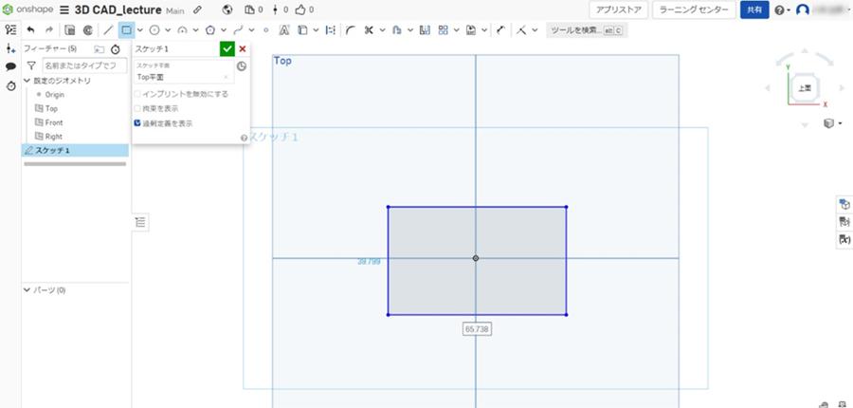Click the Undo arrow

click(x=30, y=30)
